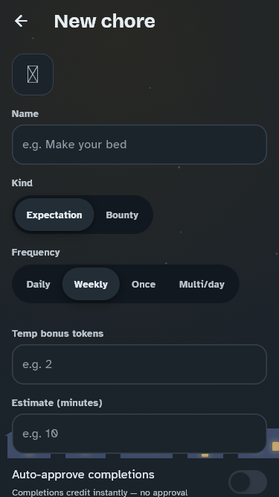Click the 'Completions credit instantly' description

click(100, 493)
